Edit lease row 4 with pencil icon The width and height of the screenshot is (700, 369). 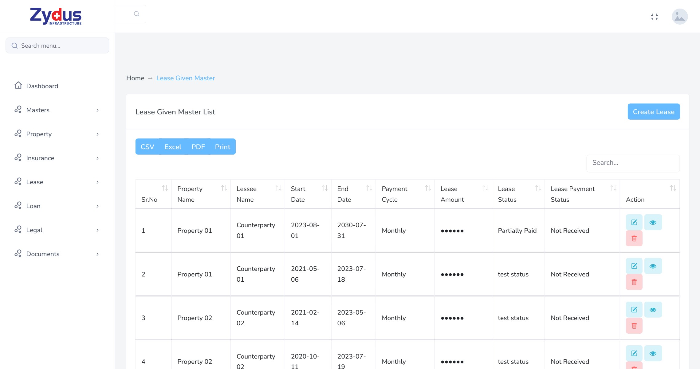634,353
